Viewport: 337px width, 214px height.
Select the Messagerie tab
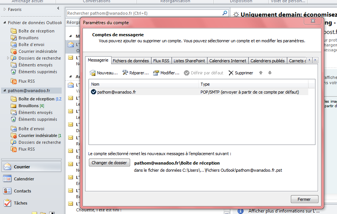(98, 60)
